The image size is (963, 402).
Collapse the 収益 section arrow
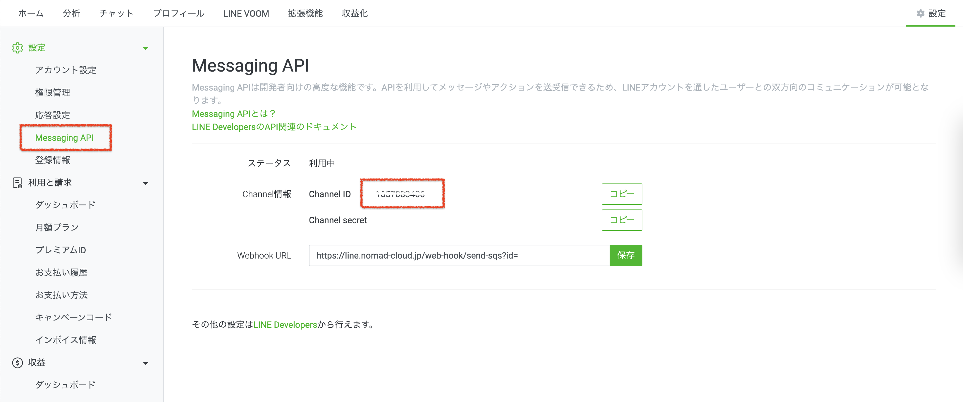146,363
